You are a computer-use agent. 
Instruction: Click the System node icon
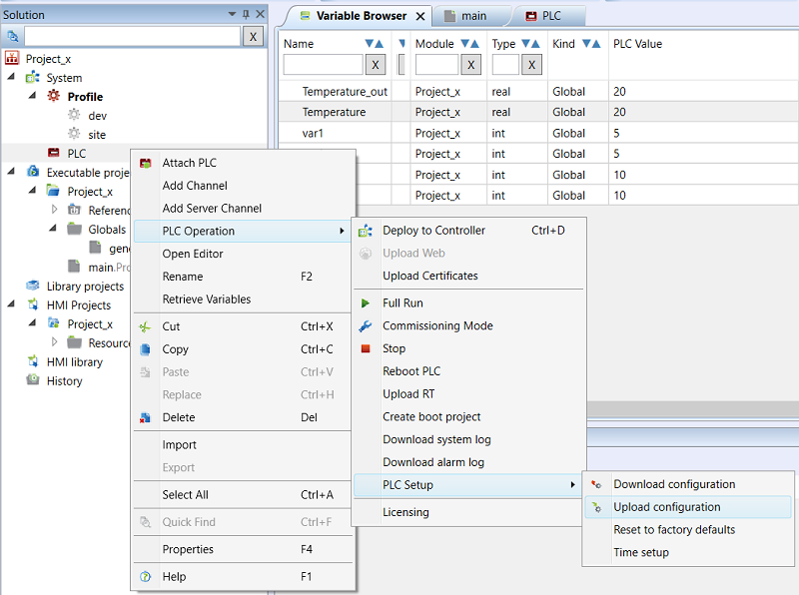[33, 78]
